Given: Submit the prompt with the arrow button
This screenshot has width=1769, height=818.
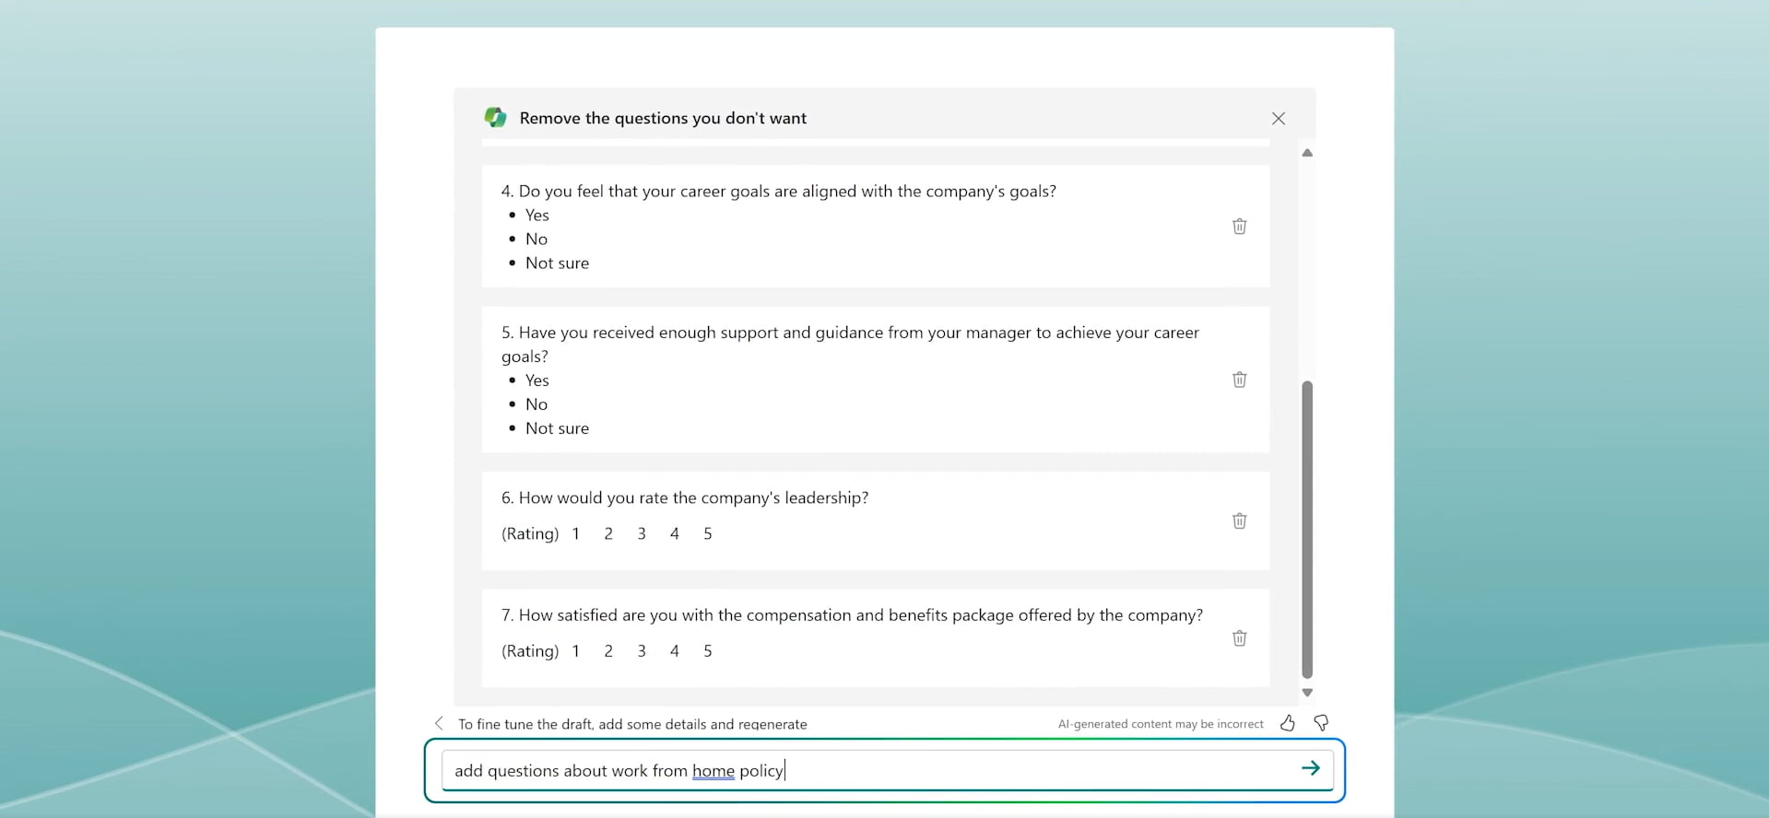Looking at the screenshot, I should (x=1310, y=768).
